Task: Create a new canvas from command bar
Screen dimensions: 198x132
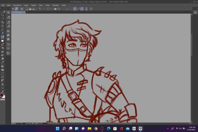Action: [x=27, y=9]
